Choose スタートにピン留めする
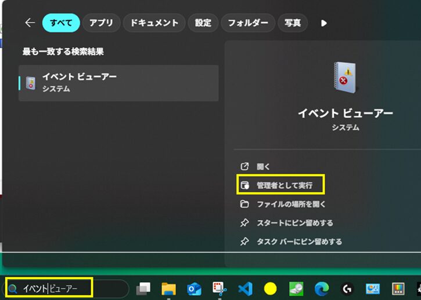Image resolution: width=421 pixels, height=300 pixels. [x=295, y=223]
